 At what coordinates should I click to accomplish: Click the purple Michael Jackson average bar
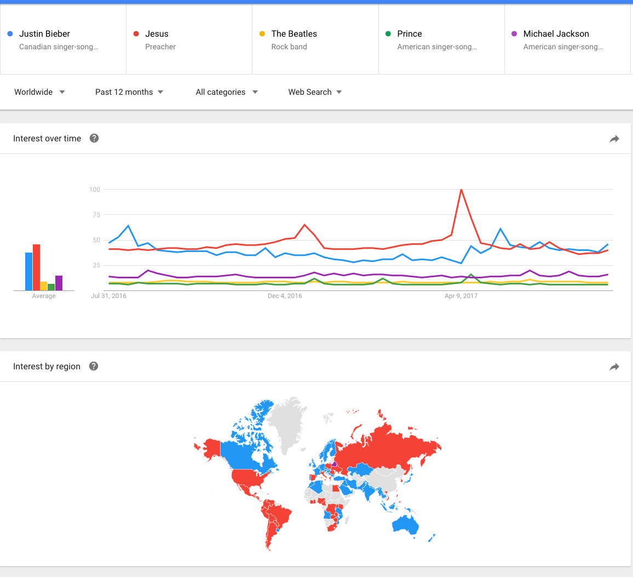[59, 283]
